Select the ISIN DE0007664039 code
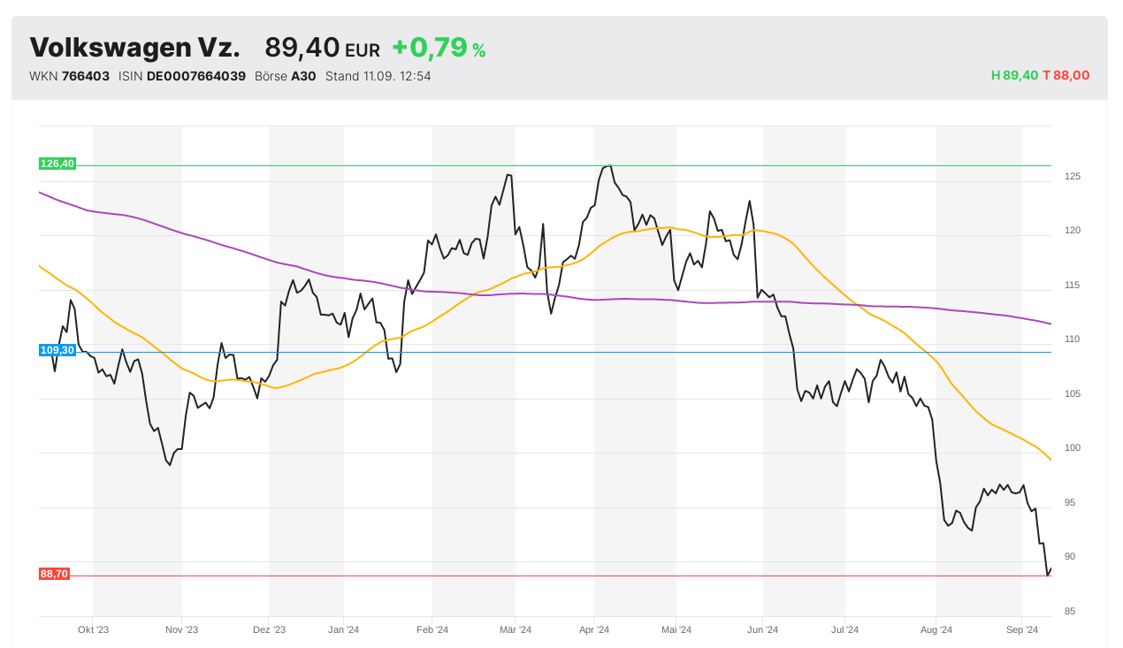Viewport: 1123px width, 648px height. (x=196, y=76)
